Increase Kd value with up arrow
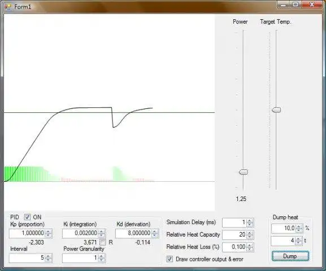The height and width of the screenshot is (271, 326). click(x=154, y=231)
